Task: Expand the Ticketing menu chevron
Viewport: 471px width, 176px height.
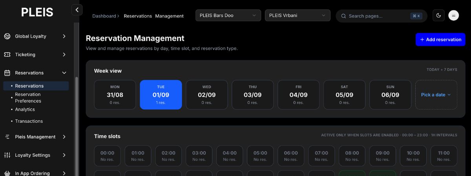Action: pos(64,55)
